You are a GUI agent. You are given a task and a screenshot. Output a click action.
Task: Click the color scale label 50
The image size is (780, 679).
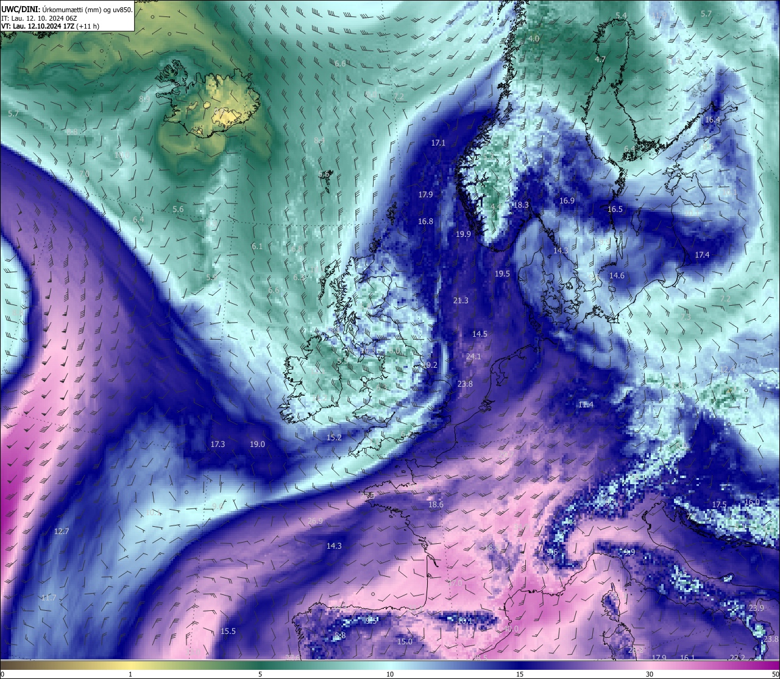(x=775, y=674)
